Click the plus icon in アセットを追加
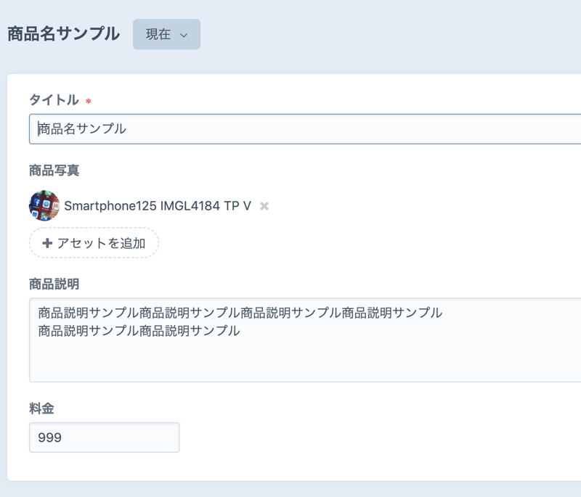This screenshot has width=581, height=497. 47,244
